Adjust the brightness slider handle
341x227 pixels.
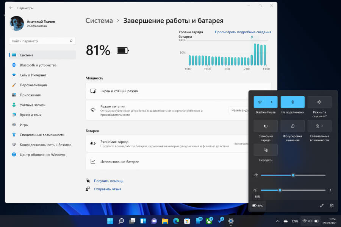pos(293,175)
